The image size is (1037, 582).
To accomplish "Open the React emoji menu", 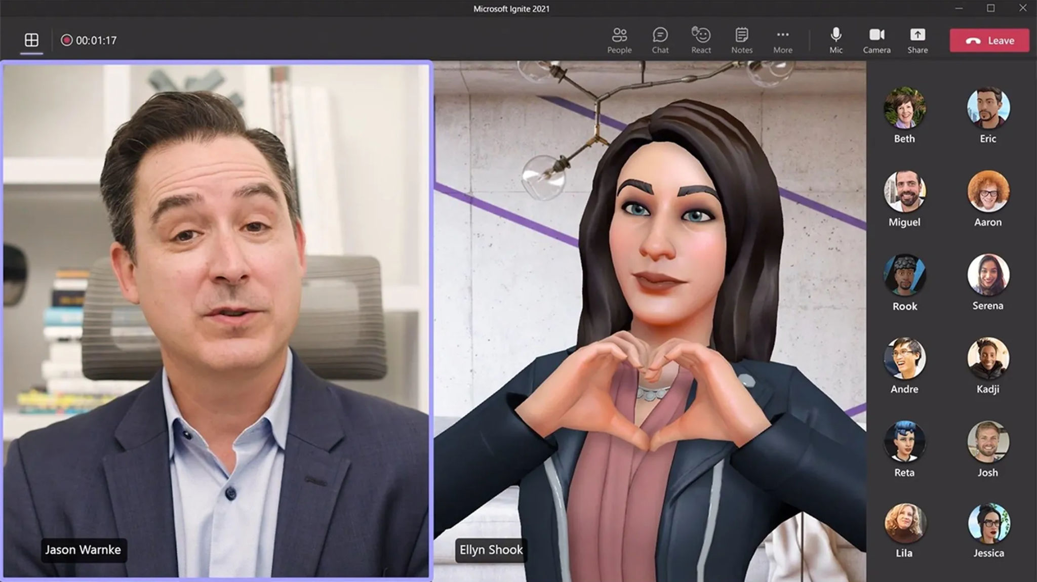I will (x=701, y=40).
